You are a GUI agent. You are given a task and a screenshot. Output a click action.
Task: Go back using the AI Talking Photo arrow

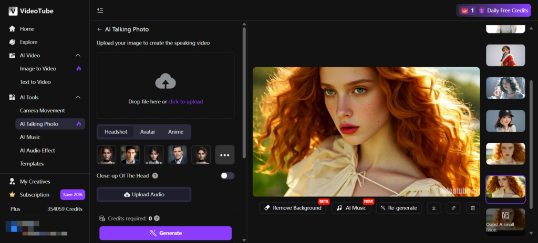click(x=99, y=29)
